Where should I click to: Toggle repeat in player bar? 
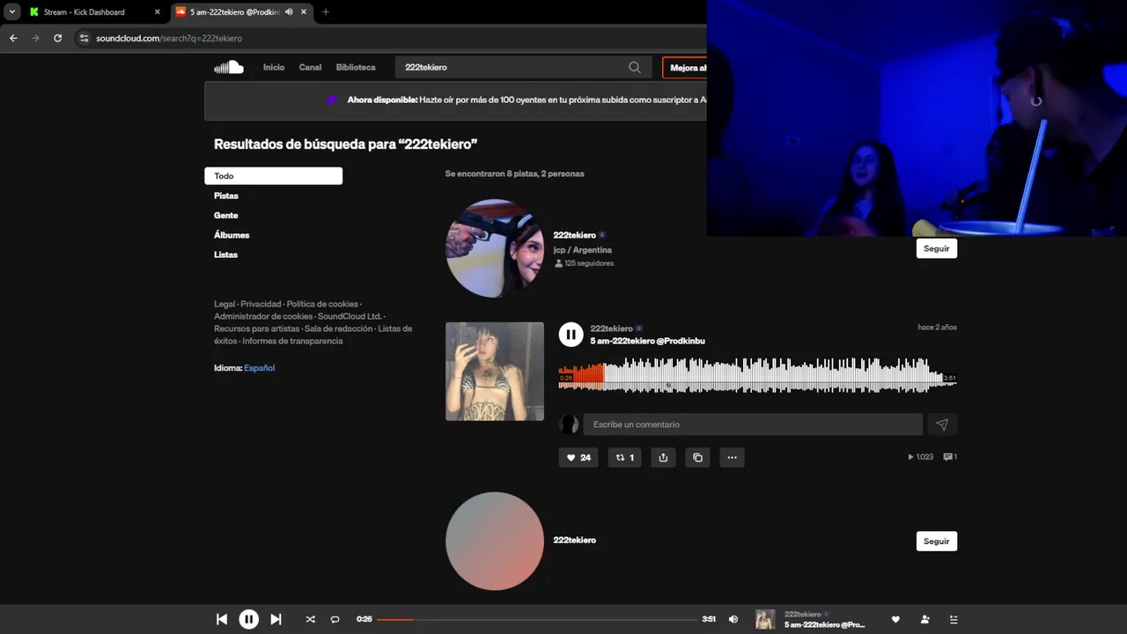(x=335, y=619)
